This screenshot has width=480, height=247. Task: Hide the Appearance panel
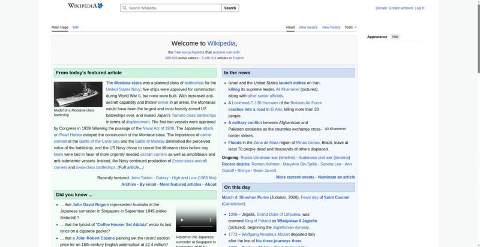395,37
